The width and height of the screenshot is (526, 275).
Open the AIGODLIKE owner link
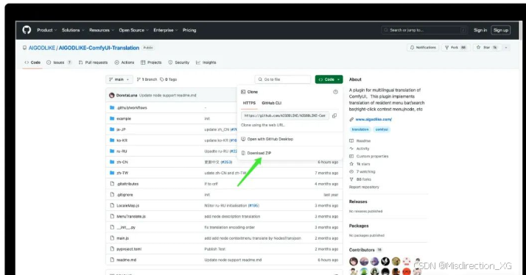(42, 48)
